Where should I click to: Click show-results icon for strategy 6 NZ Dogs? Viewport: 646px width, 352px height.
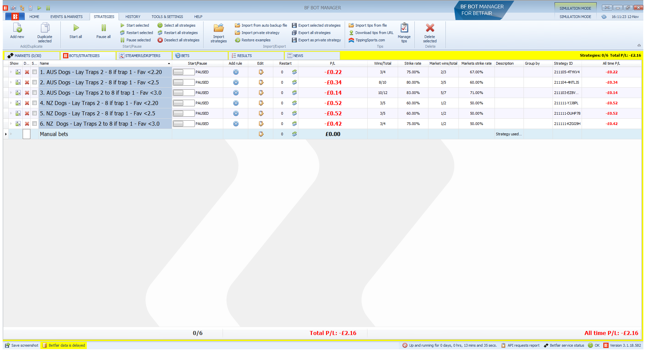pos(18,124)
